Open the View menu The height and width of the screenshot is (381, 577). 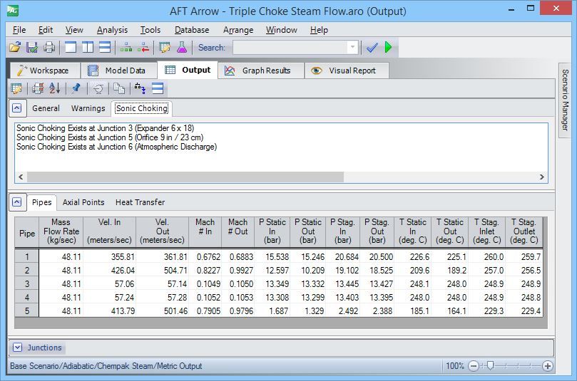[x=74, y=30]
